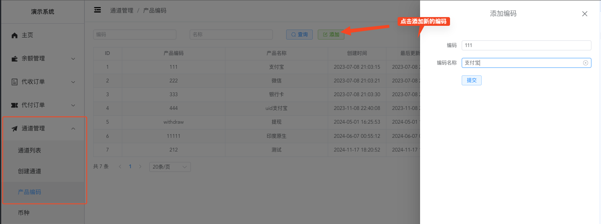The height and width of the screenshot is (224, 601).
Task: Submit the form with 提交 button
Action: (x=472, y=80)
